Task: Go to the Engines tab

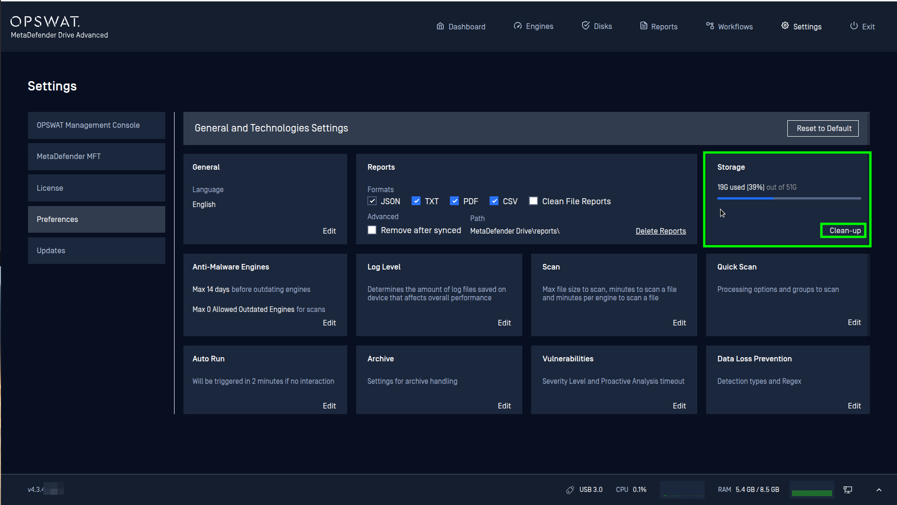Action: (x=533, y=27)
